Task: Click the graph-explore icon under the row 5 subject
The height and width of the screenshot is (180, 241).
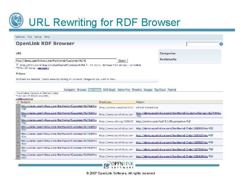Action: [x=22, y=137]
